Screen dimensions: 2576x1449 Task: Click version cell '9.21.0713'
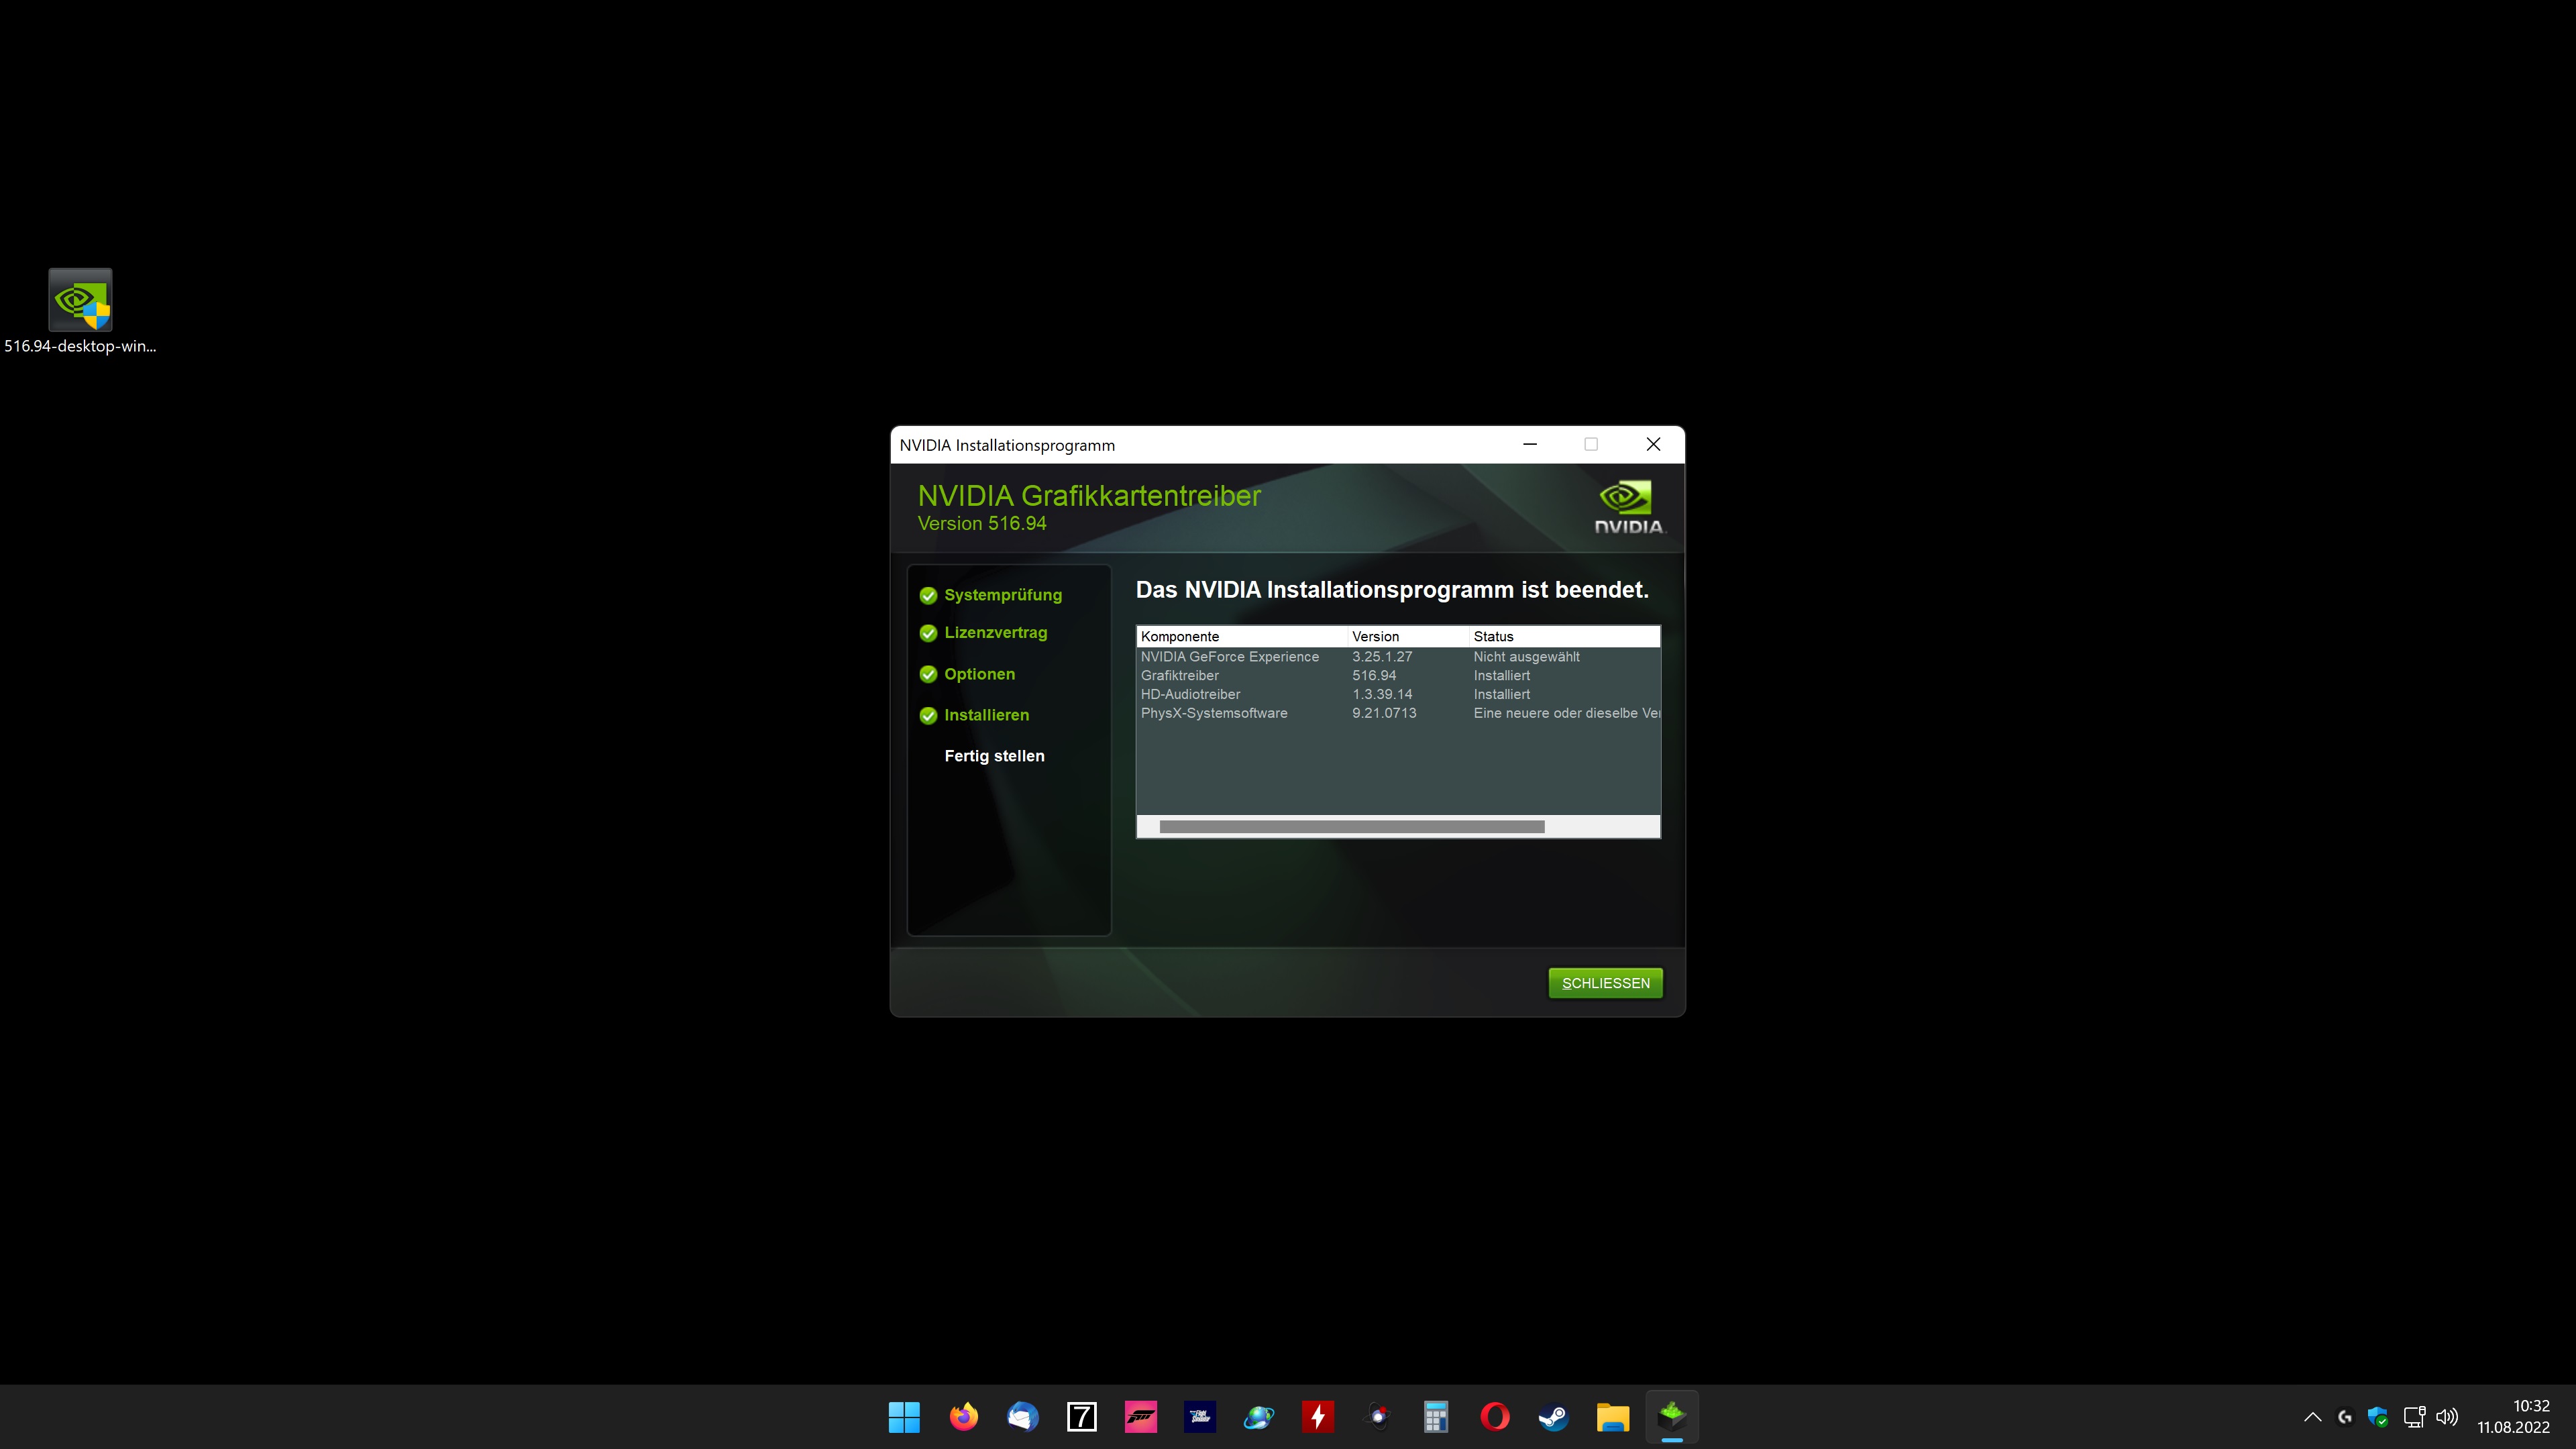tap(1384, 713)
